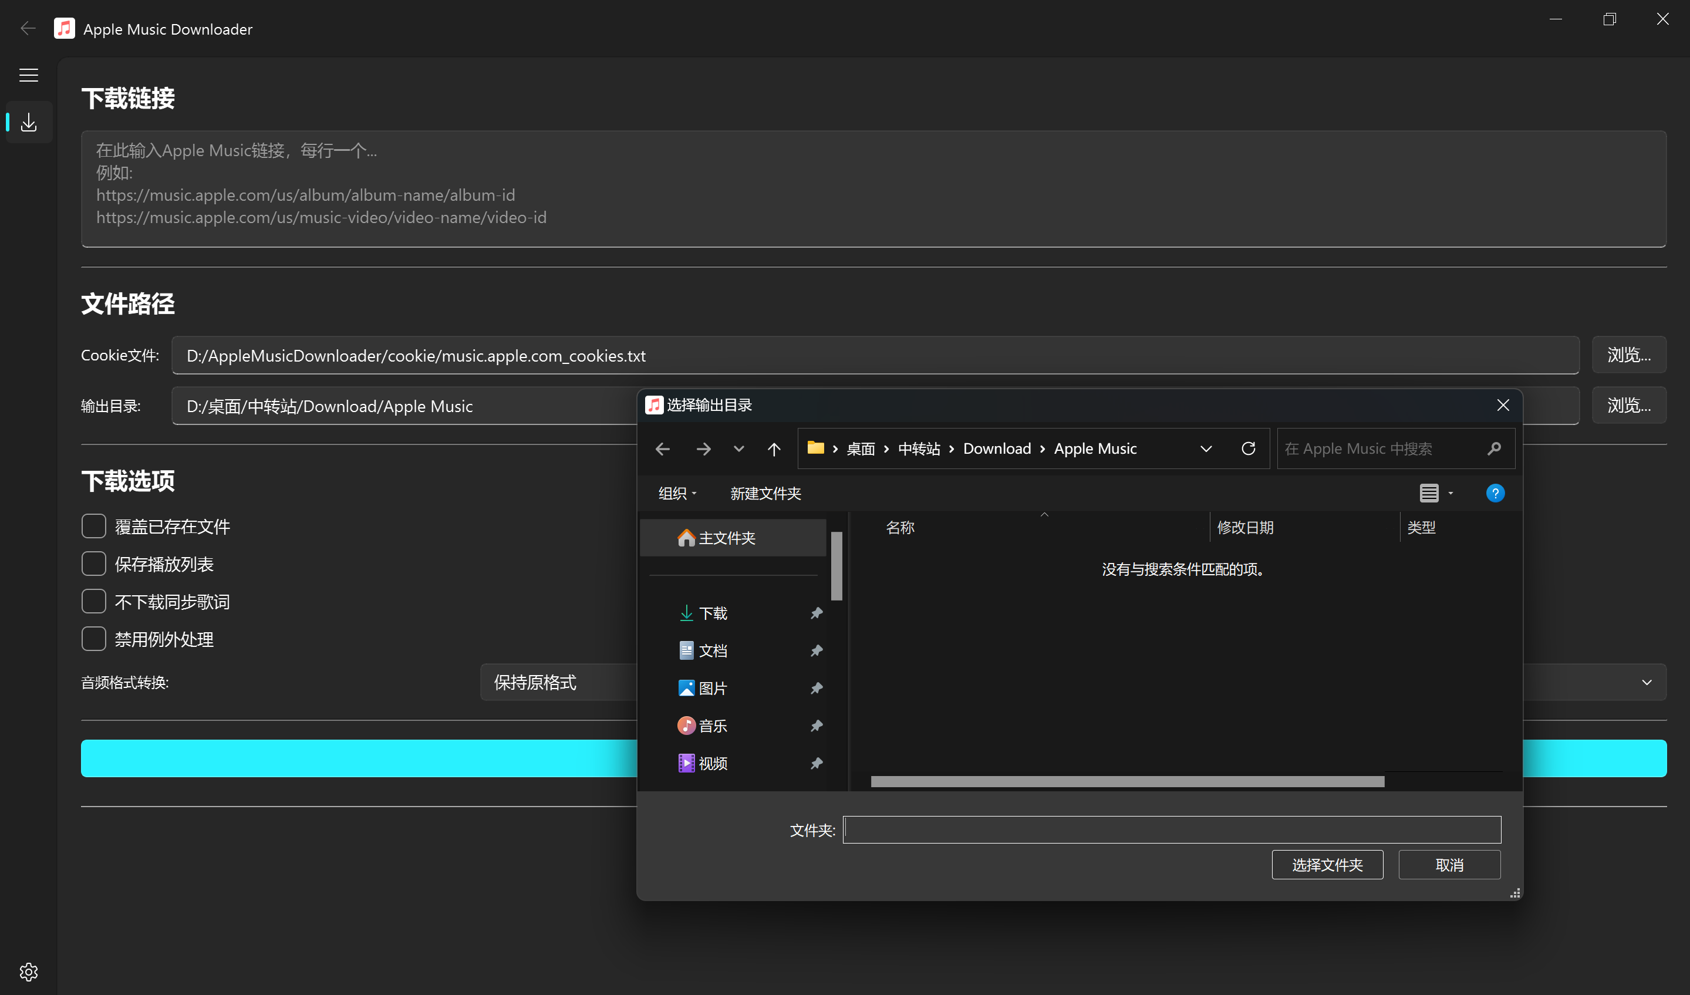Toggle the 保存播放列表 checkbox
1690x995 pixels.
pos(94,564)
